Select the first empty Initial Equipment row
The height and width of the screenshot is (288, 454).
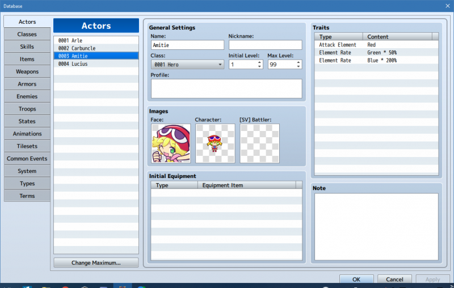226,193
